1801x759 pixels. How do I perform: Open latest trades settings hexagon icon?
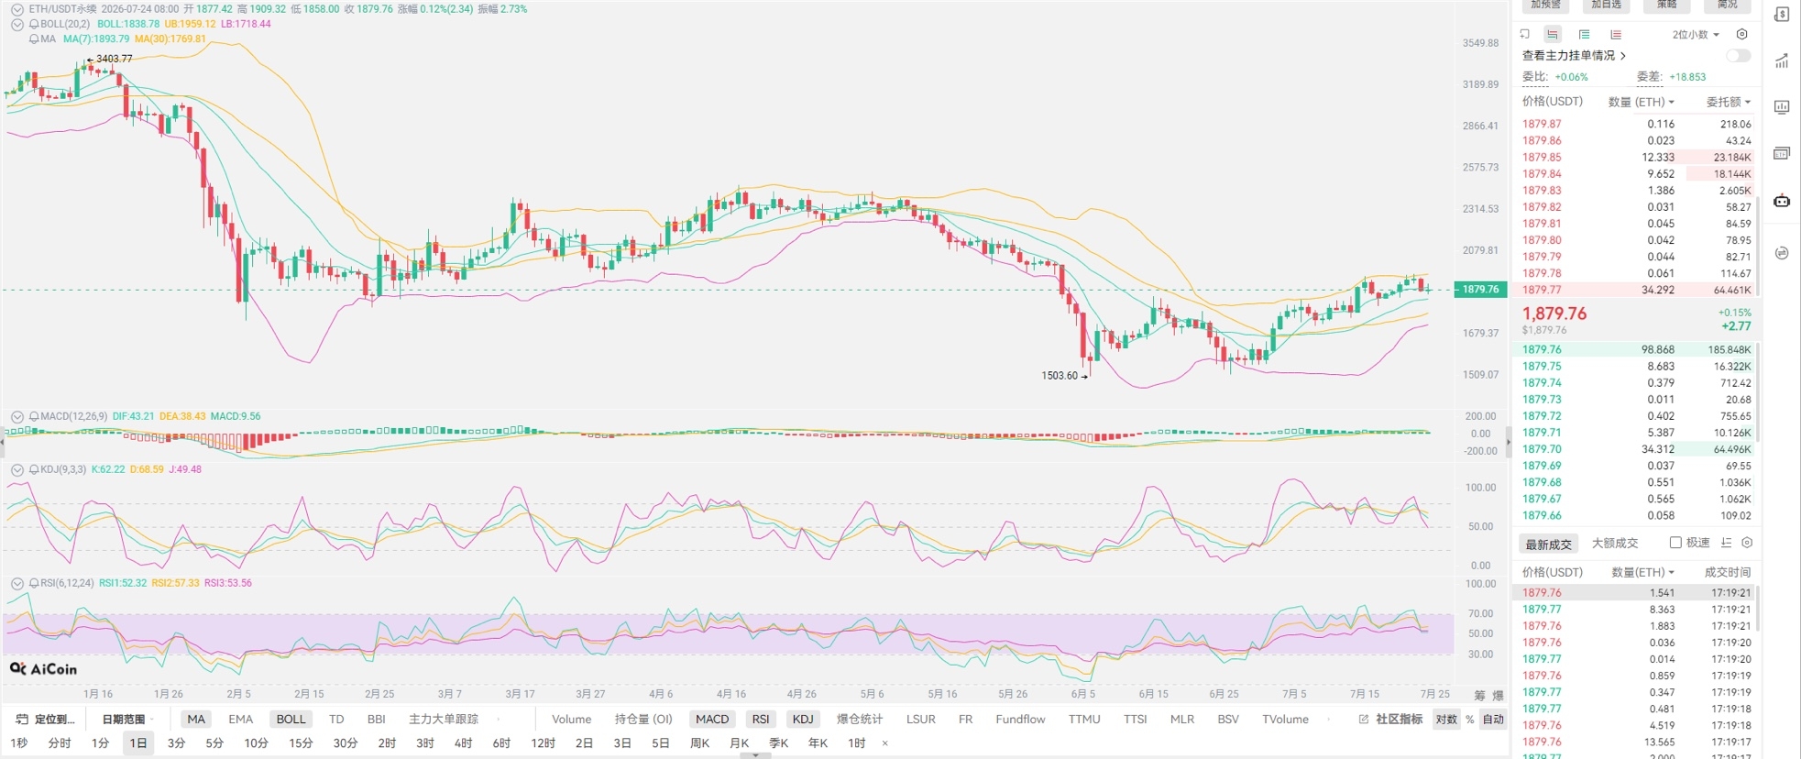1747,543
